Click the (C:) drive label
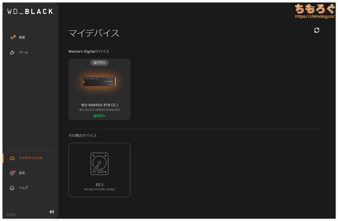This screenshot has width=338, height=221. coord(99,185)
